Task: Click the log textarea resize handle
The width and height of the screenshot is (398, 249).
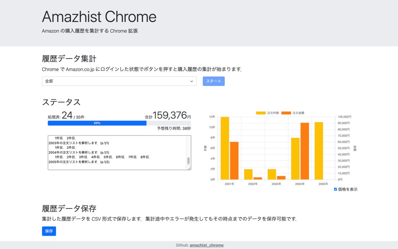Action: click(x=189, y=168)
